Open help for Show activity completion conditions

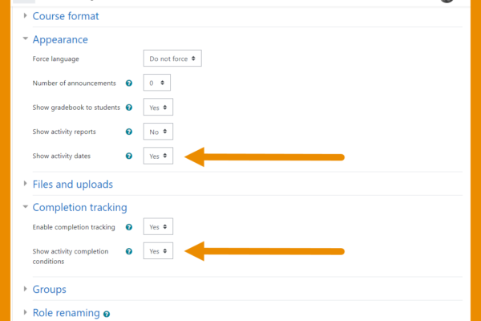pyautogui.click(x=129, y=251)
